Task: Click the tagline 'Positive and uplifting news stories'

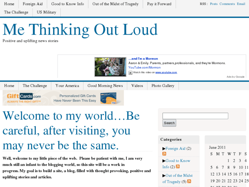Action: pyautogui.click(x=30, y=41)
